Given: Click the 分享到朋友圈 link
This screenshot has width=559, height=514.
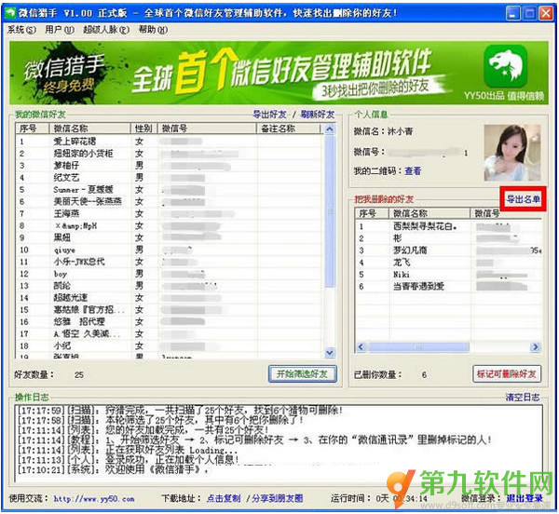Looking at the screenshot, I should (x=278, y=498).
